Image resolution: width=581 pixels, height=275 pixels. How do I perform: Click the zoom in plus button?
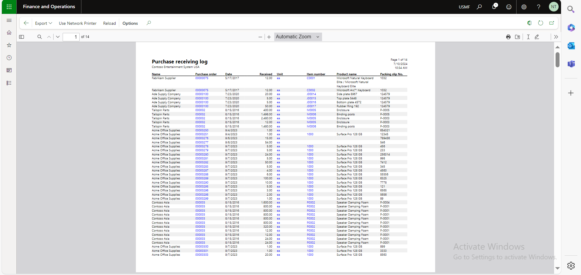269,37
